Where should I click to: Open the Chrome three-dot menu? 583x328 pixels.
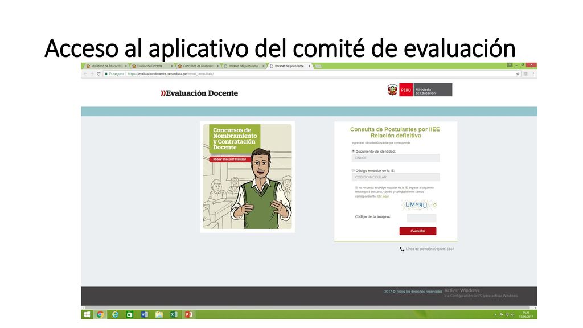tap(533, 73)
